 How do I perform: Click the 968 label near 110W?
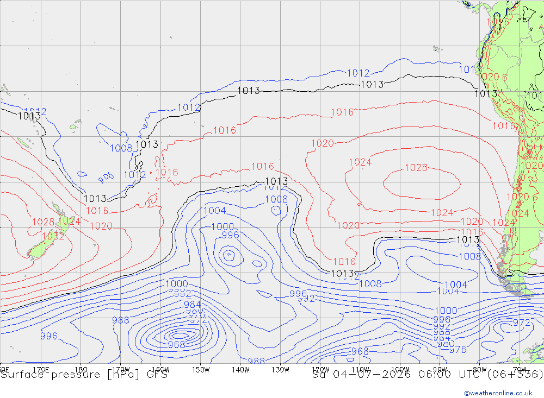coord(360,351)
